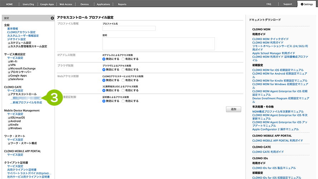The width and height of the screenshot is (318, 179).
Task: Expand the iOS/macOS tree node
Action: coord(9,118)
